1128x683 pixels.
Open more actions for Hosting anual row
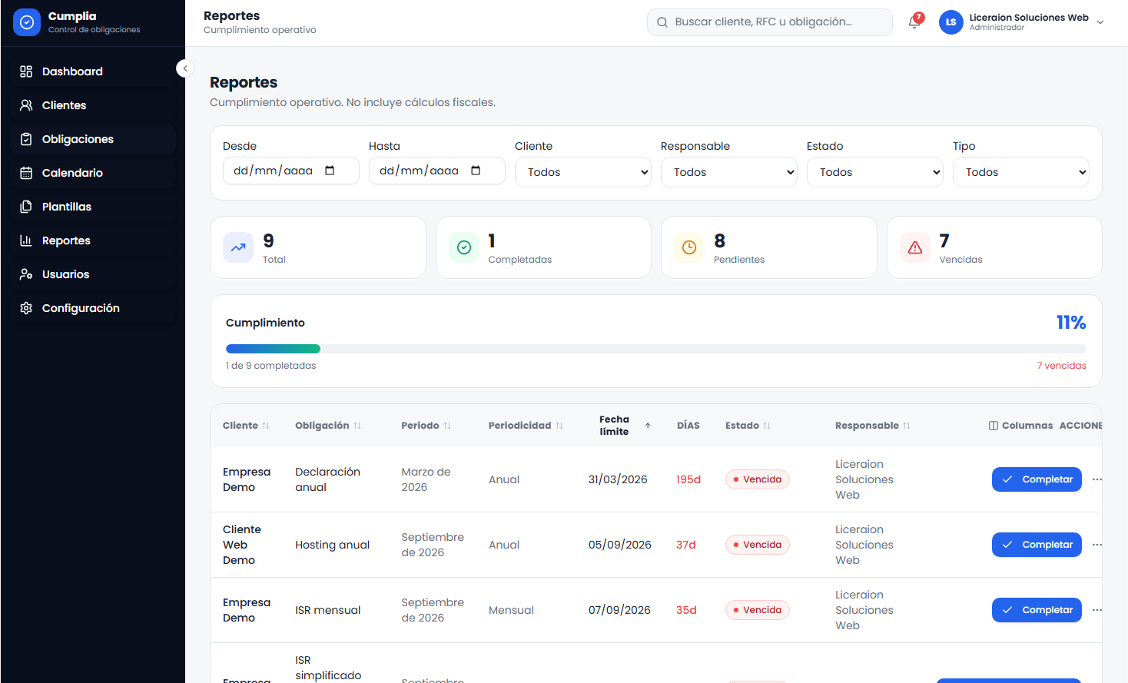tap(1096, 545)
